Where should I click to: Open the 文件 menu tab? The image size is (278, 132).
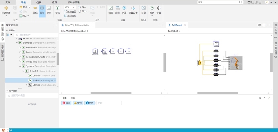pos(7,2)
